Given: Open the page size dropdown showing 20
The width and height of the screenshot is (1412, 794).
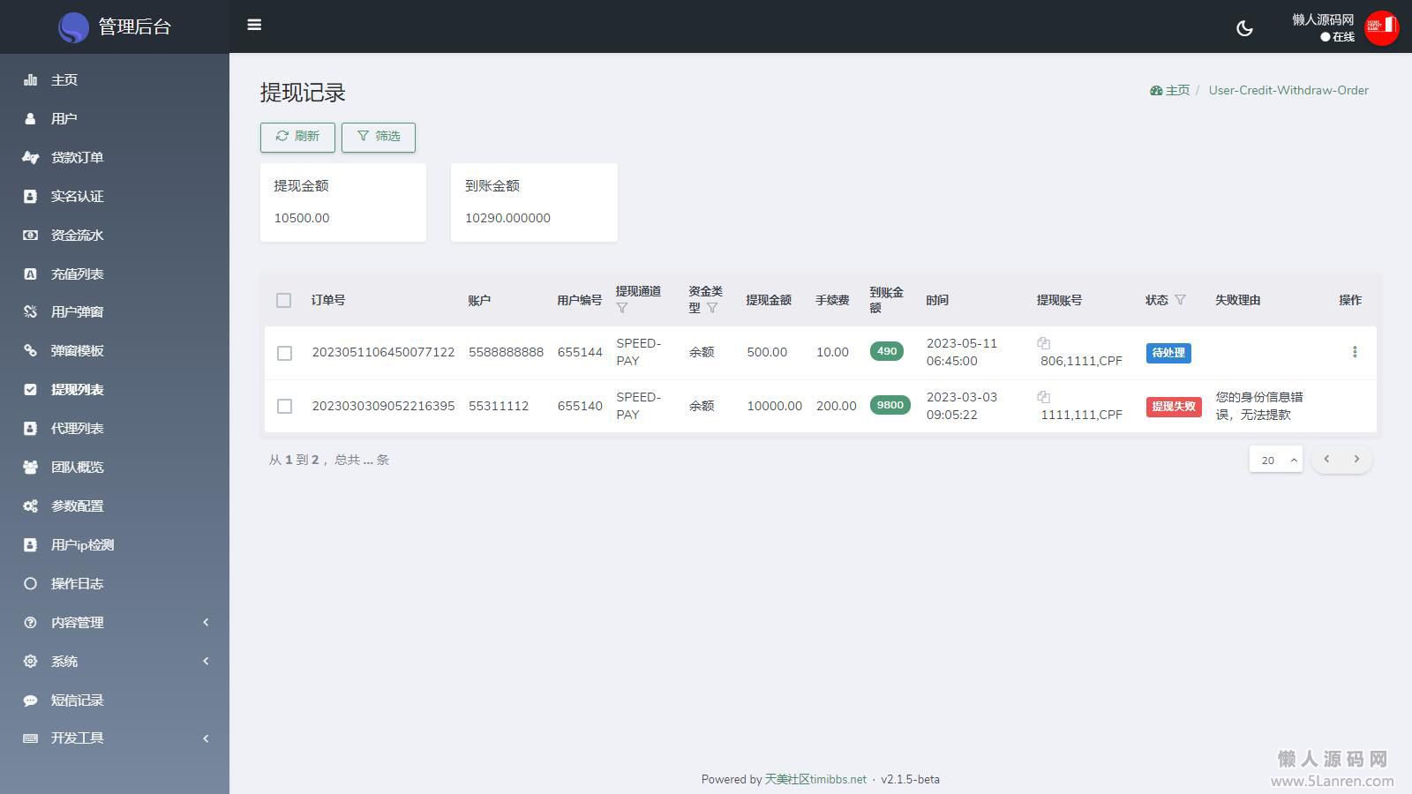Looking at the screenshot, I should 1275,460.
